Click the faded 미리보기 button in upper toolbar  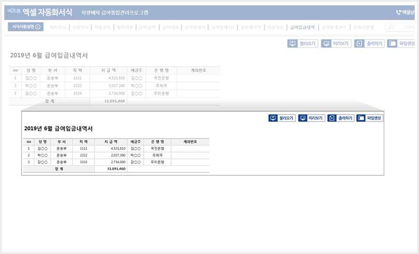pos(336,43)
